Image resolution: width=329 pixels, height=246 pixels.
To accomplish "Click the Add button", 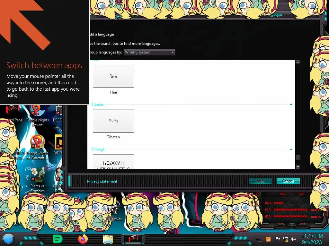I will [260, 181].
